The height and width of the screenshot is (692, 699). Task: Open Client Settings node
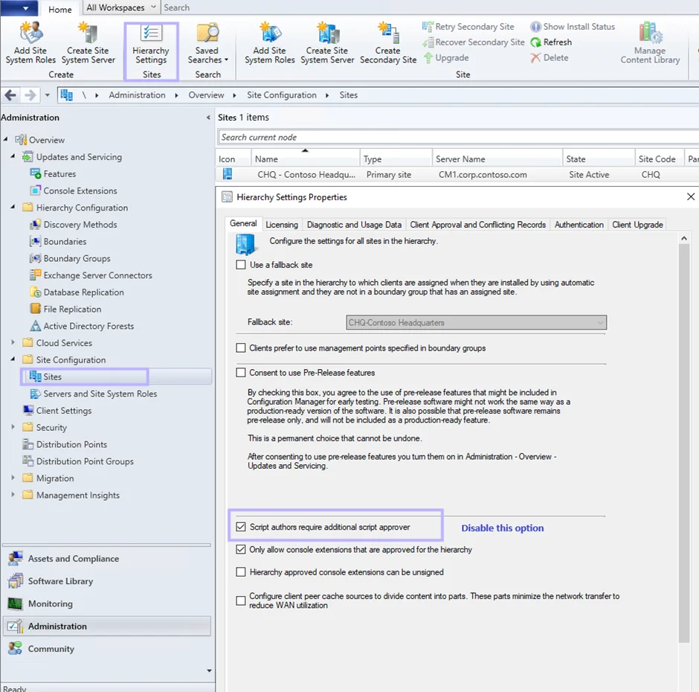pos(57,411)
